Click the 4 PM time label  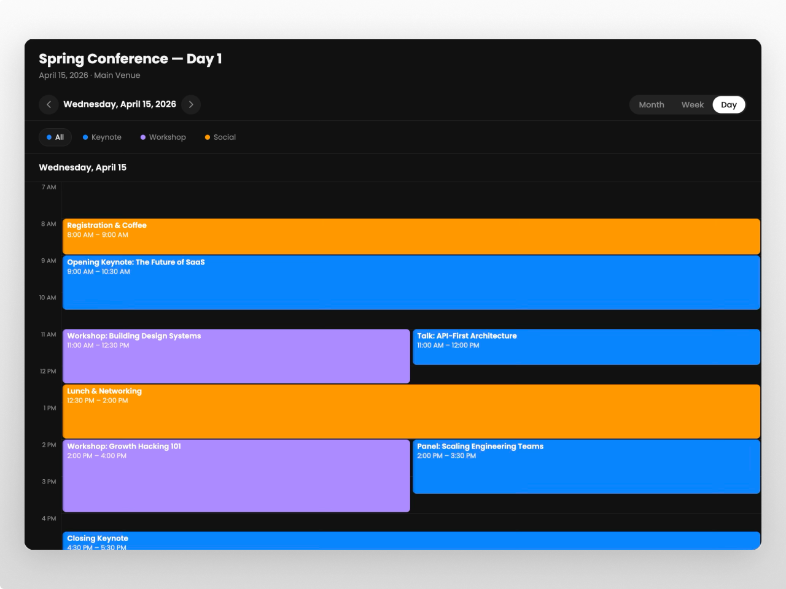point(49,518)
